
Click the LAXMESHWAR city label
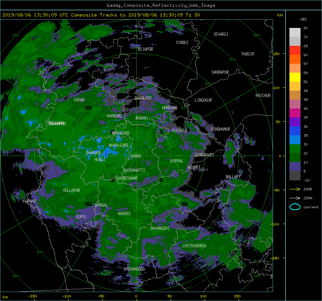pos(127,178)
